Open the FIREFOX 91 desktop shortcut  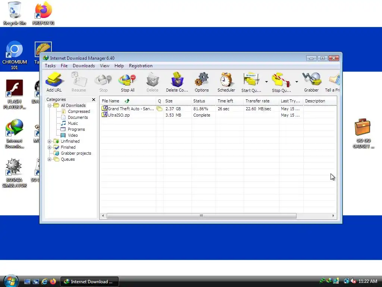coord(43,14)
